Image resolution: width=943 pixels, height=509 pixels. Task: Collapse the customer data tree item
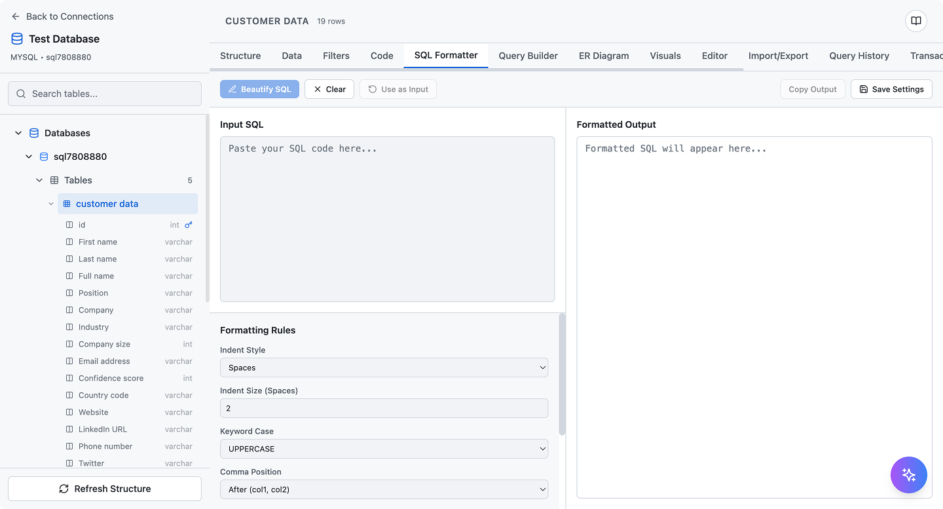point(50,204)
